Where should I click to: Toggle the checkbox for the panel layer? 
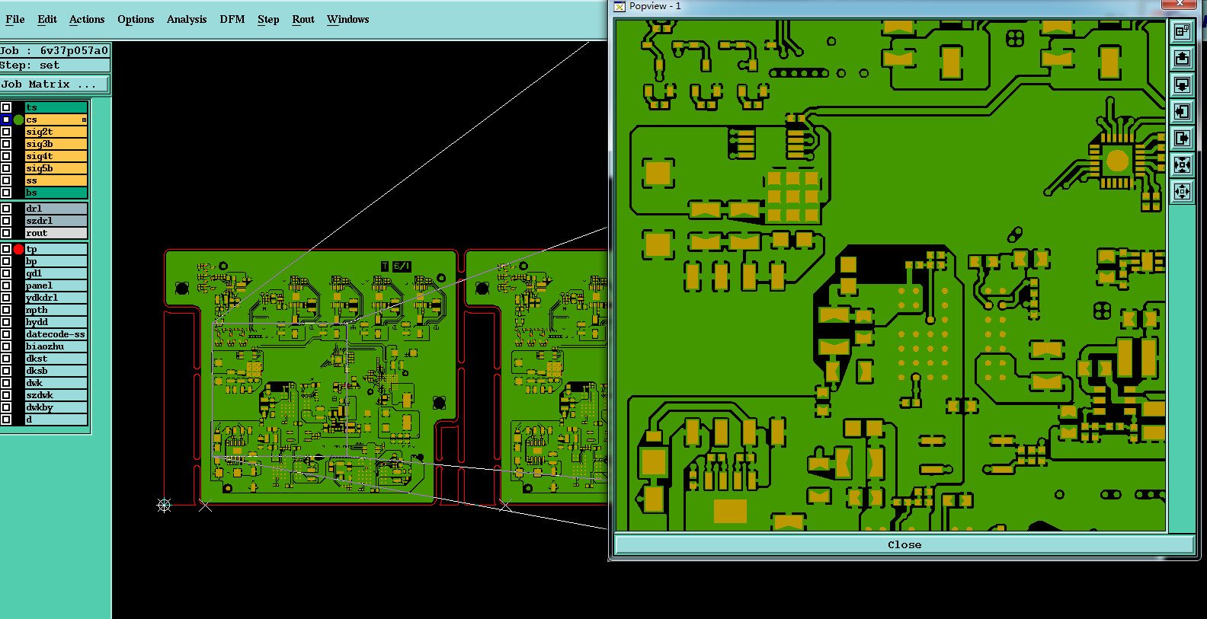tap(6, 286)
